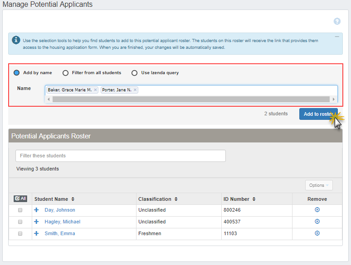Select the Add by name radio button
This screenshot has height=265, width=351.
(17, 73)
